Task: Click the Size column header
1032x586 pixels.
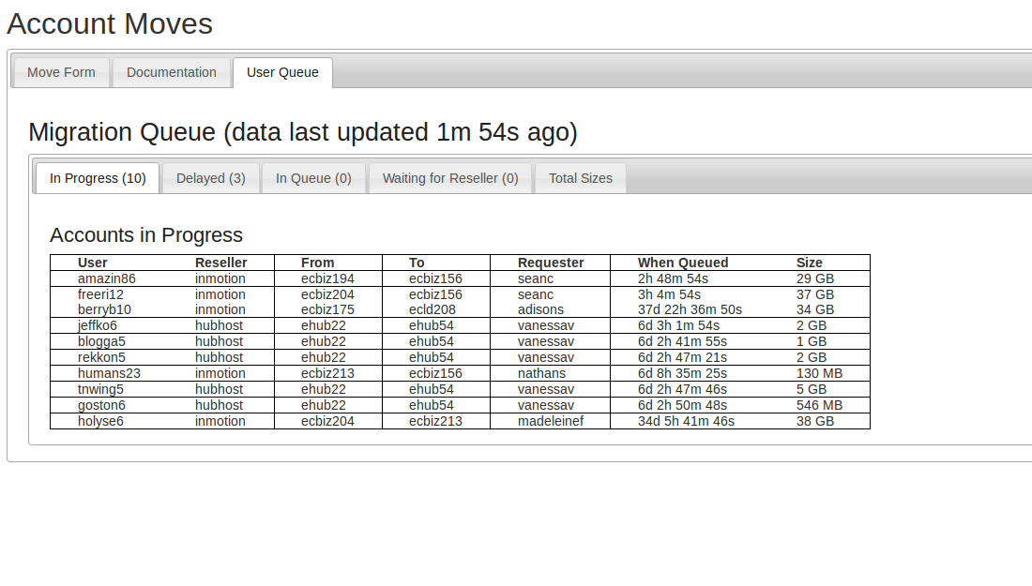Action: 810,263
